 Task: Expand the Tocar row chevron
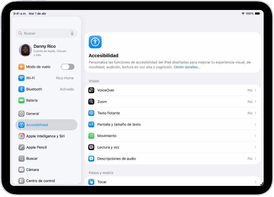click(255, 182)
